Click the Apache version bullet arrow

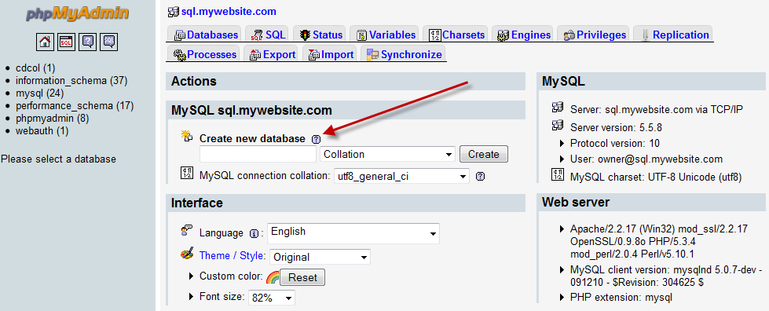click(562, 229)
